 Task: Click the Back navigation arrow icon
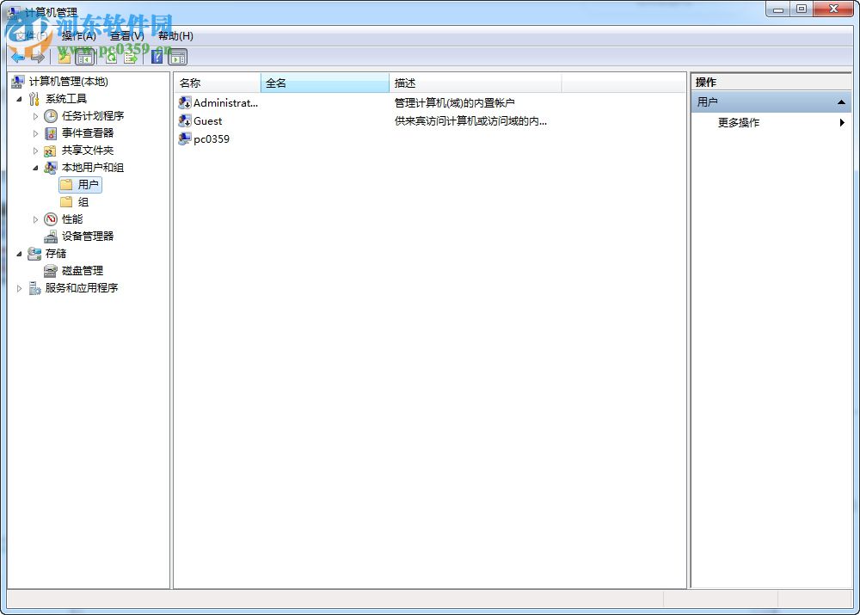coord(19,57)
